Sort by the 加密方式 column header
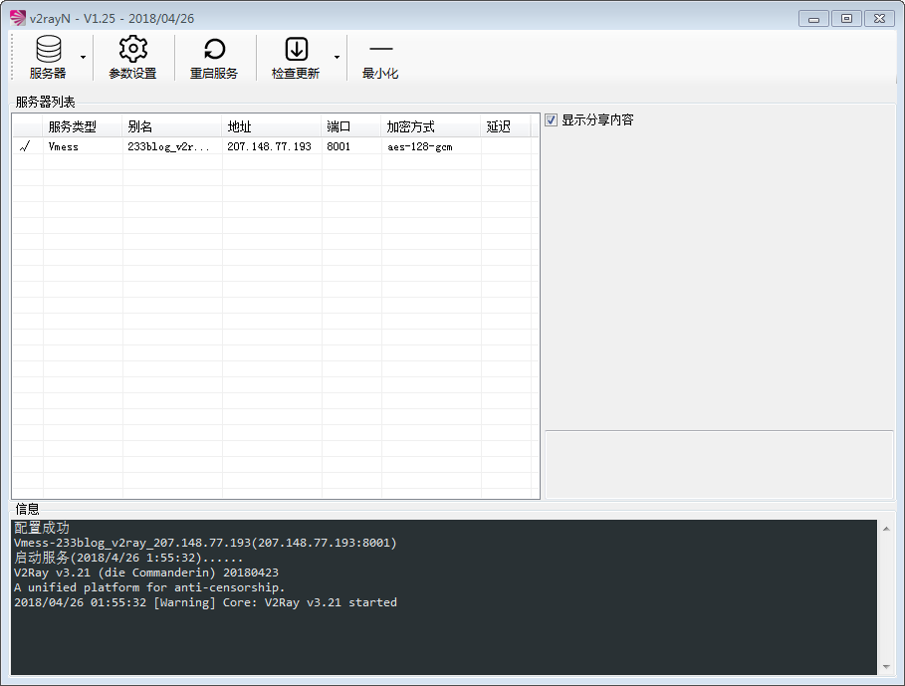The image size is (905, 686). tap(430, 126)
